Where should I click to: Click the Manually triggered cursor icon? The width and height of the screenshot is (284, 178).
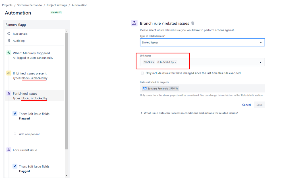pyautogui.click(x=9, y=53)
